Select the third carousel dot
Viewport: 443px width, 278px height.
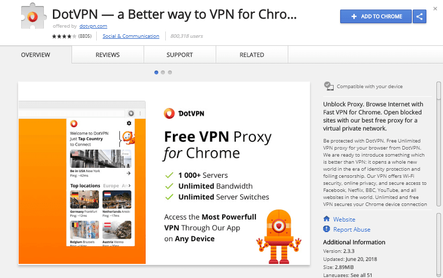coord(170,73)
